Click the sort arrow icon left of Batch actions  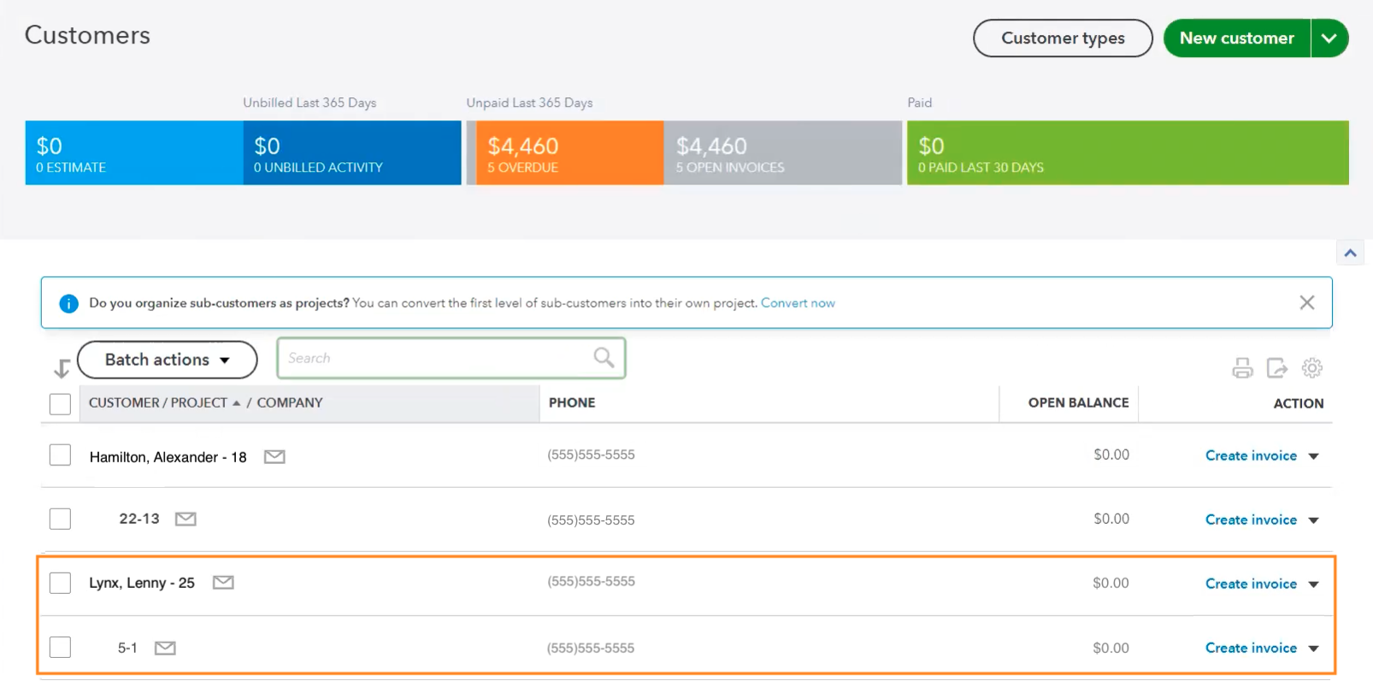point(62,369)
